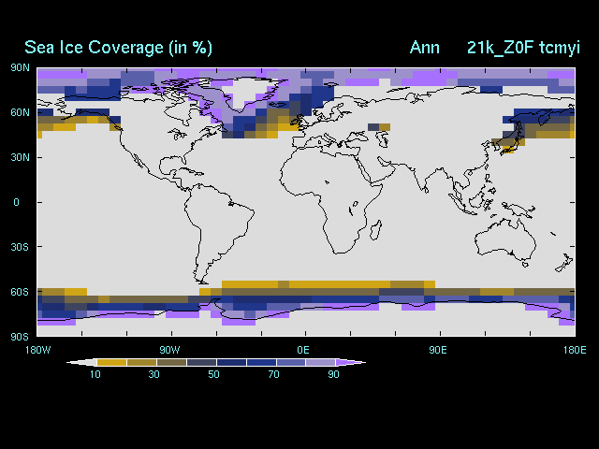Pick the gold 10–20 colorbar segment
Viewport: 599px width, 449px height.
tap(112, 362)
